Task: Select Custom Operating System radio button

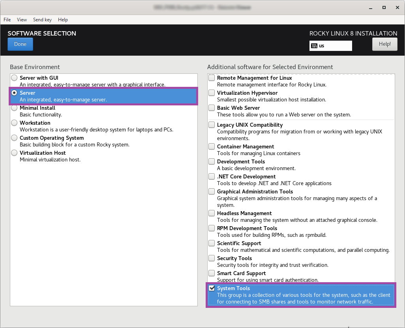Action: tap(14, 138)
